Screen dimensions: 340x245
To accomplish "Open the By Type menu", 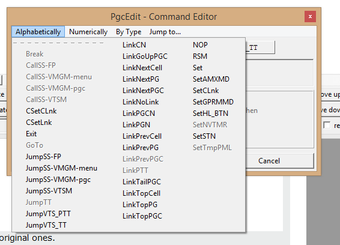I will click(x=129, y=32).
